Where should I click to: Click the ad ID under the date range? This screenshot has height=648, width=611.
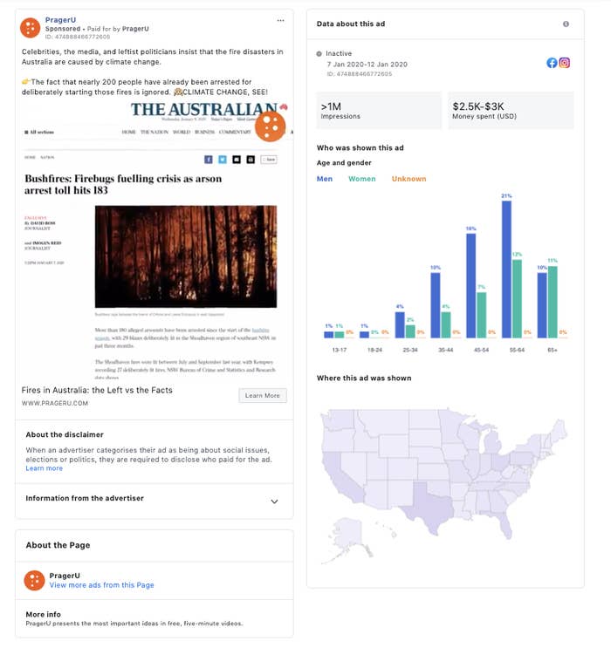tap(359, 74)
